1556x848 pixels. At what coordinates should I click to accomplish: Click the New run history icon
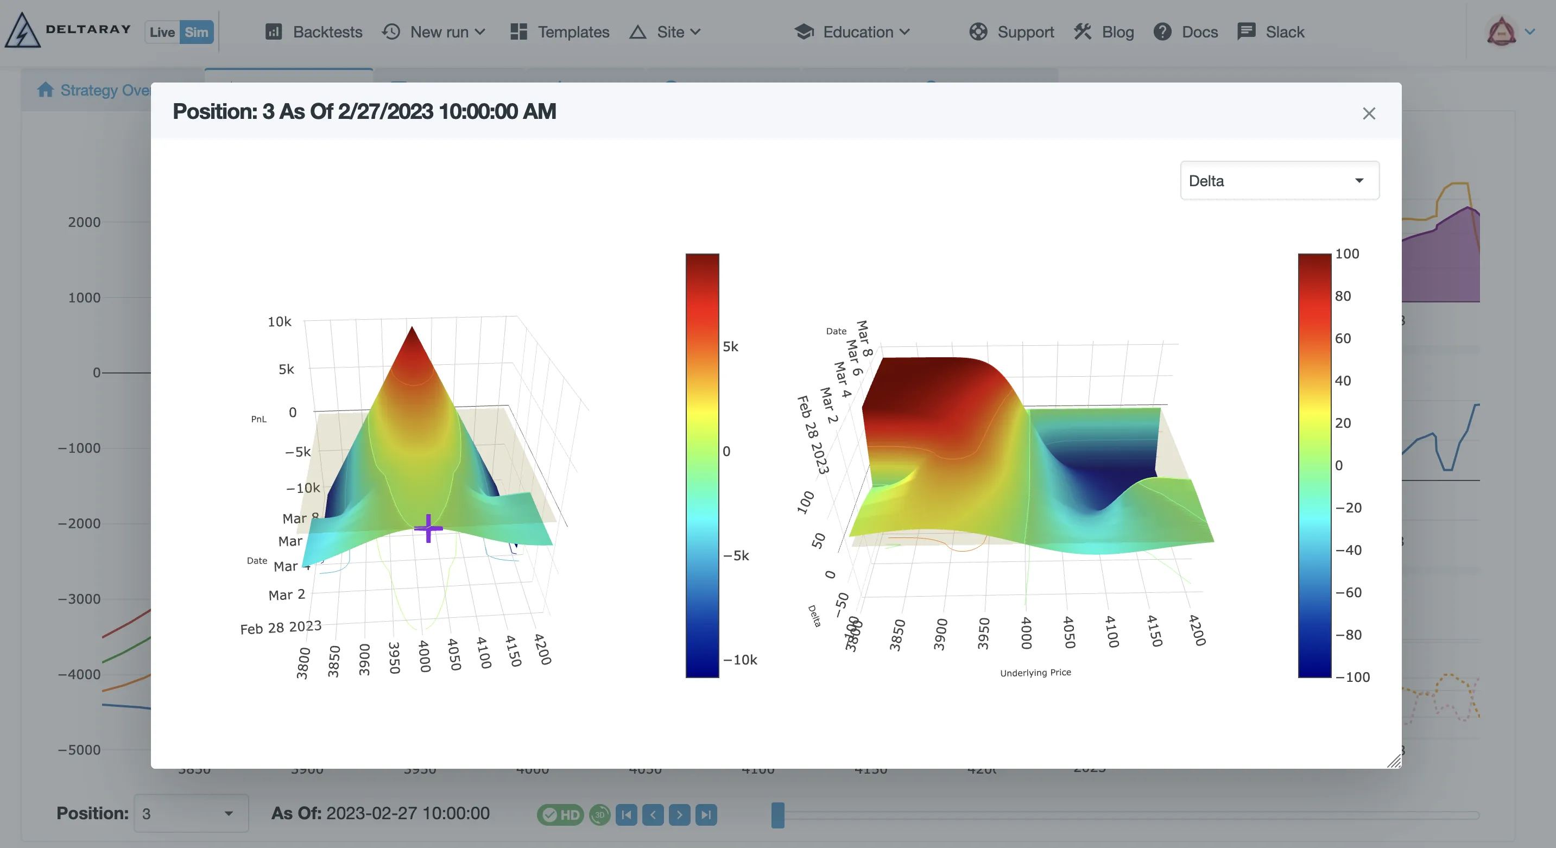(x=392, y=31)
